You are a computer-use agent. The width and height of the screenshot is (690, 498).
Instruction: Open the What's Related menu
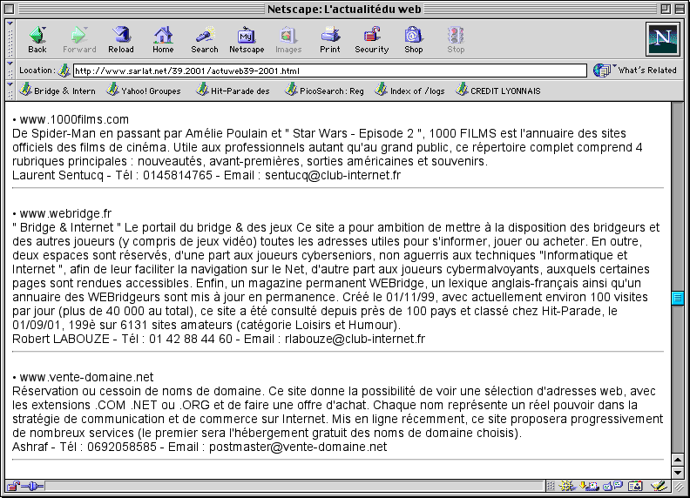point(634,71)
